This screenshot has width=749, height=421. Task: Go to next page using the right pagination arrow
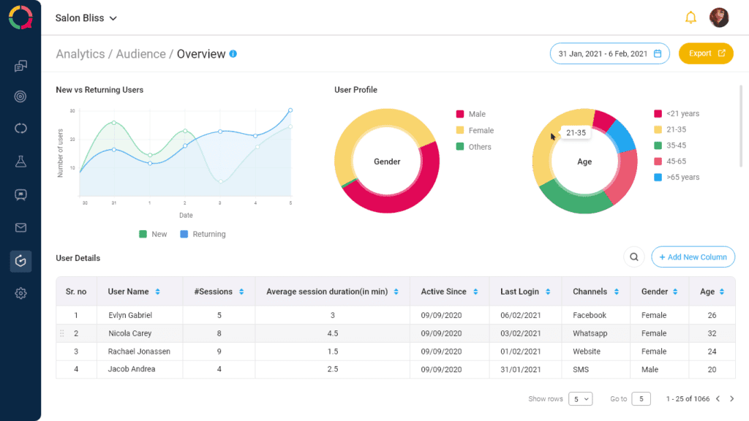click(x=731, y=398)
